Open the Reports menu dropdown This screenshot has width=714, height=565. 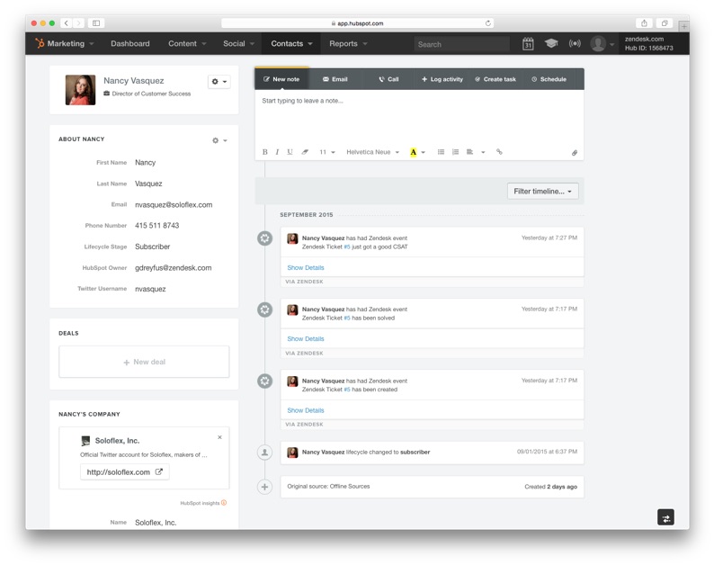click(348, 43)
